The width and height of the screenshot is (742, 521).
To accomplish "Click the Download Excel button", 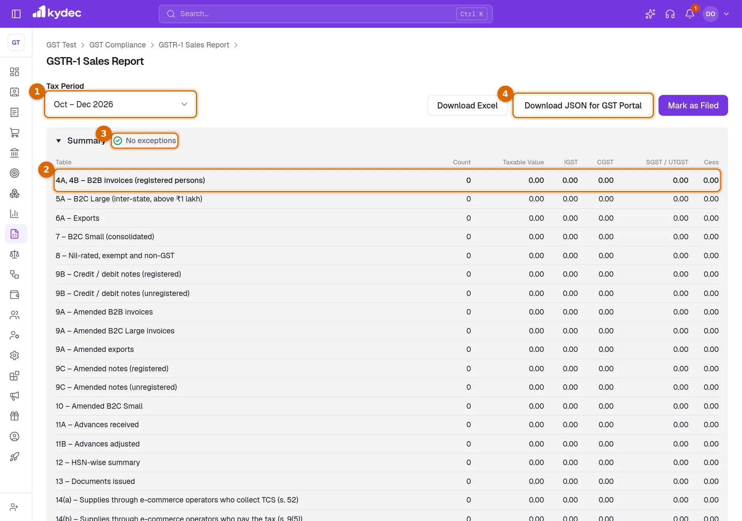I will 467,105.
